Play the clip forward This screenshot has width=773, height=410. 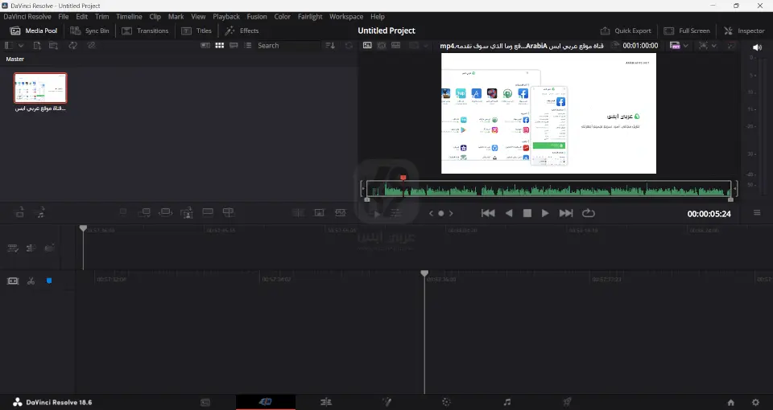click(545, 213)
